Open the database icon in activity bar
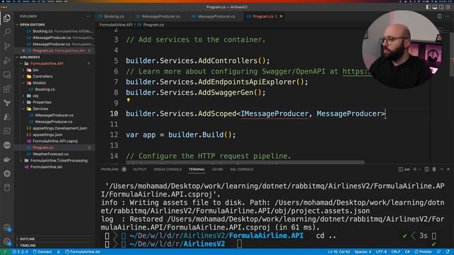Viewport: 454px width, 255px height. 7,188
